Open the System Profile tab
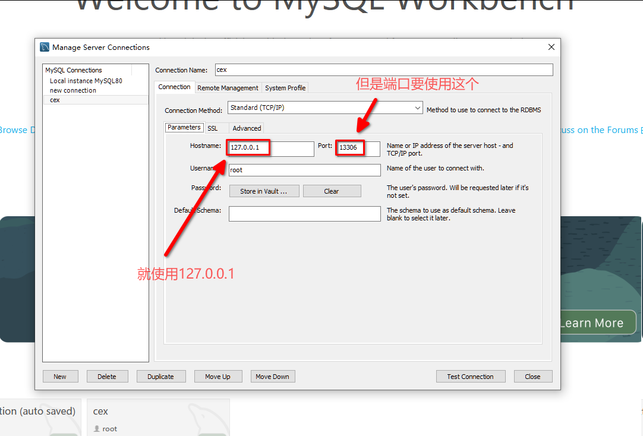Screen dimensions: 643x436 [285, 88]
